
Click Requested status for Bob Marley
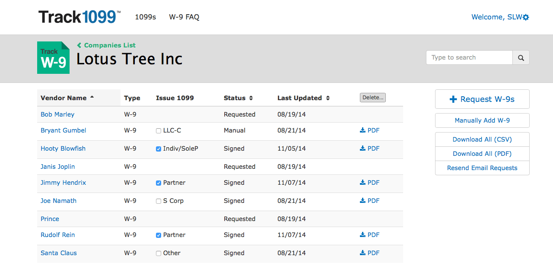point(240,114)
